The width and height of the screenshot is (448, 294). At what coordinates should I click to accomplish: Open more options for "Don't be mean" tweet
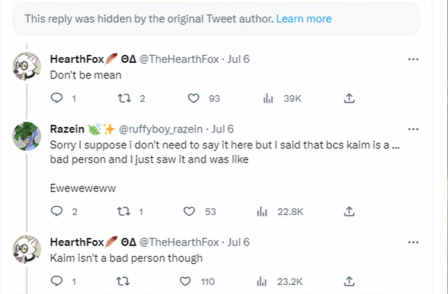pos(413,60)
